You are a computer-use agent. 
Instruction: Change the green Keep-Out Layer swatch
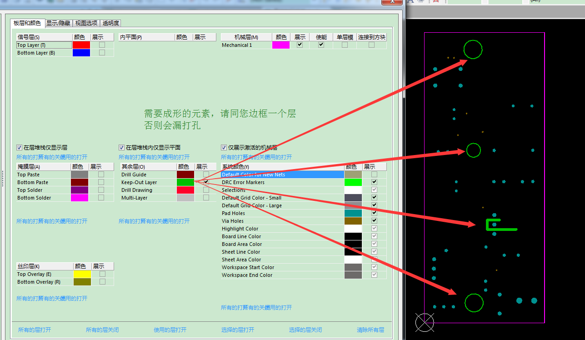(185, 182)
